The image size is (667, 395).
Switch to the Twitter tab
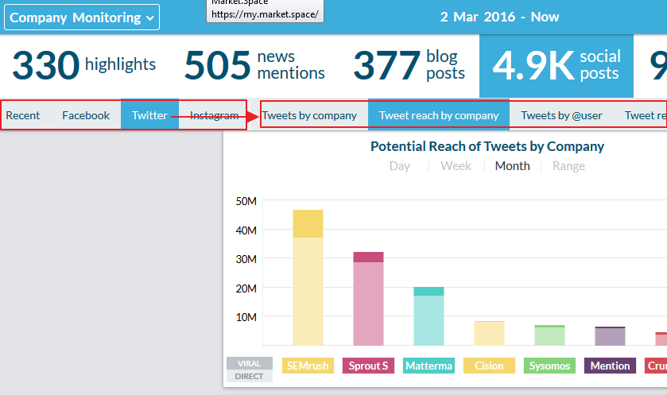(149, 114)
